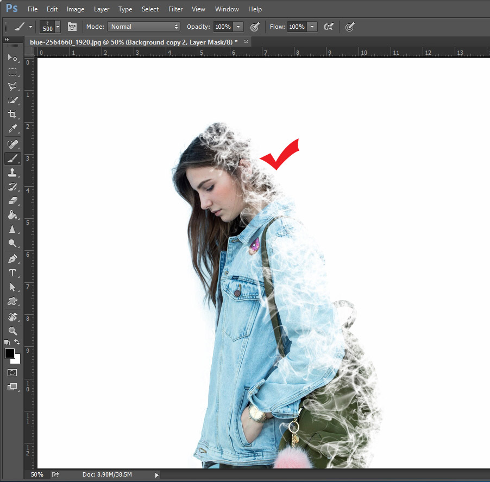Switch to blue-2564660_1920.jpg document tab
The image size is (490, 482).
(134, 42)
